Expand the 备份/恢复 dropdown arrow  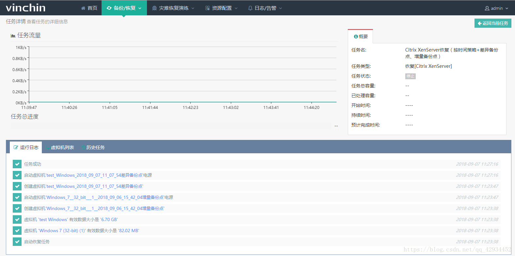[140, 8]
